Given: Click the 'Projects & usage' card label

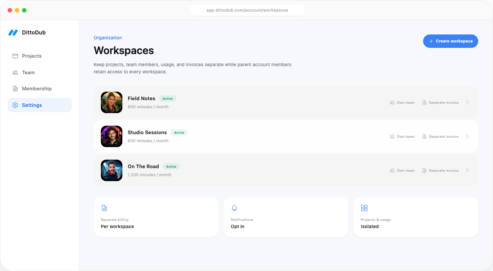Looking at the screenshot, I should pyautogui.click(x=376, y=220).
